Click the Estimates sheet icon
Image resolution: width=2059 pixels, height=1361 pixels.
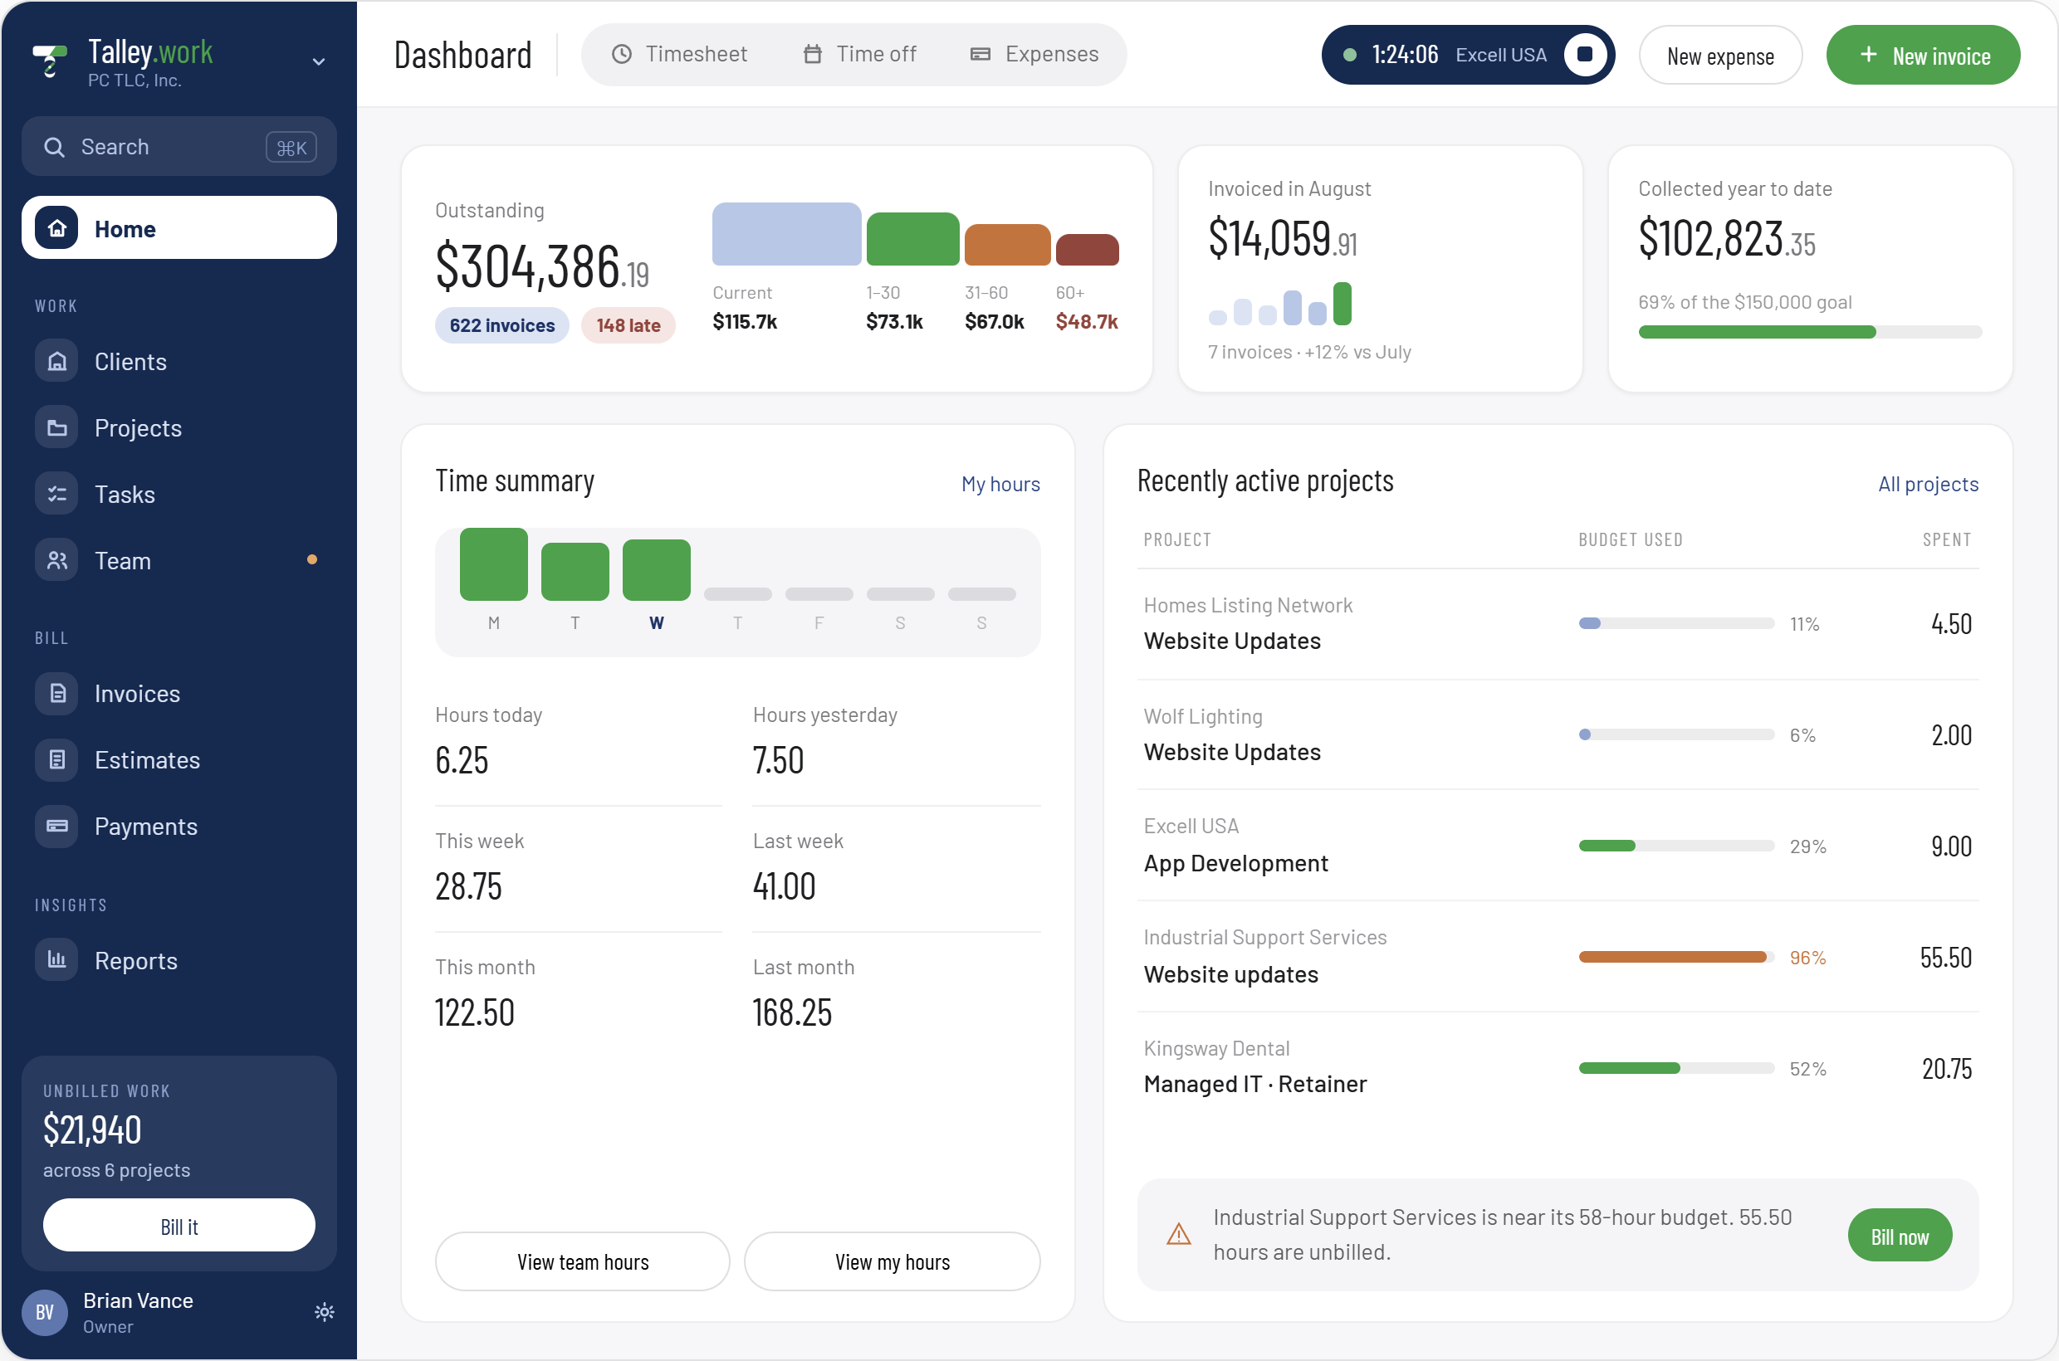coord(56,759)
